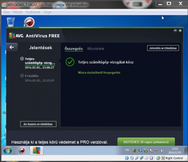Click the VirtualBox hard disk status icon
Viewport: 188px width, 162px height.
pyautogui.click(x=127, y=158)
